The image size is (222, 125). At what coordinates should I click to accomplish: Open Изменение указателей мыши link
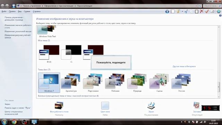[18, 31]
